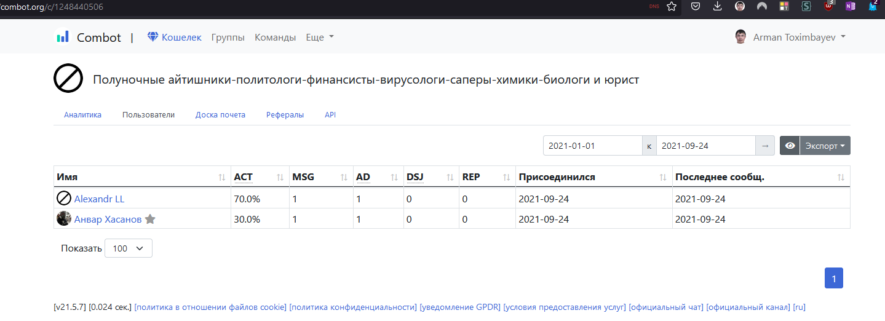Click the browser bookmark star icon
885x321 pixels.
point(672,7)
